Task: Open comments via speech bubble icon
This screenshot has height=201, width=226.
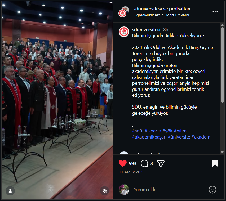Action: (144, 163)
